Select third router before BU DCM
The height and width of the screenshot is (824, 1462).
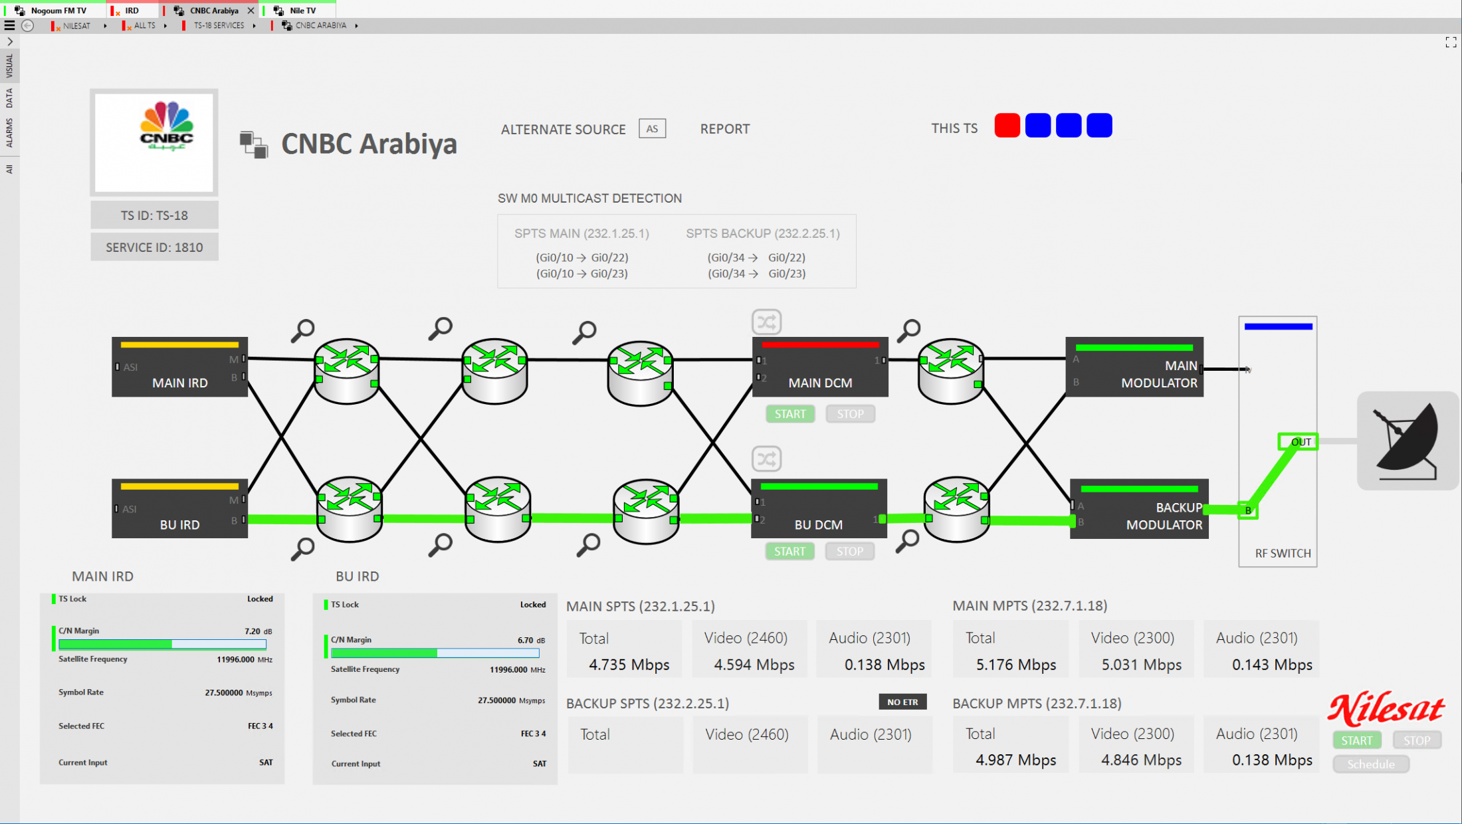pos(646,510)
